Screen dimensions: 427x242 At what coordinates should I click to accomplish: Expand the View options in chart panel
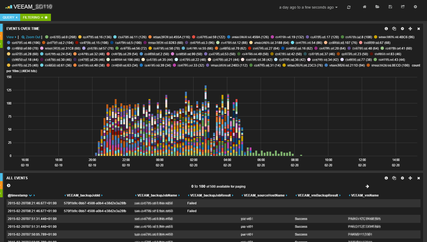(x=11, y=37)
